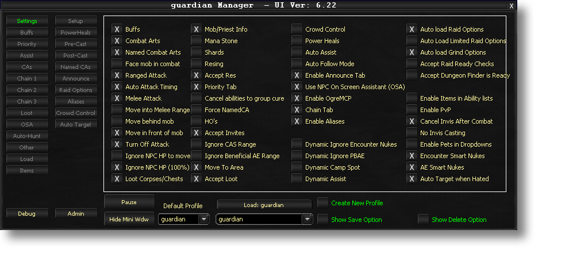Tick the Show Delete Option checkbox
Screen dimensions: 569x253
click(x=423, y=220)
